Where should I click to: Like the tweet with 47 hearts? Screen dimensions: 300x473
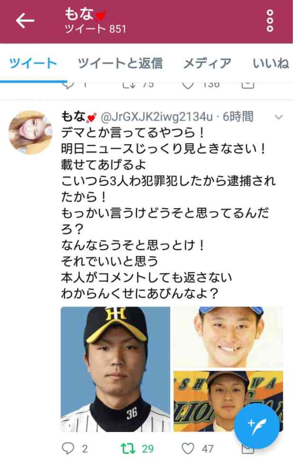(188, 448)
